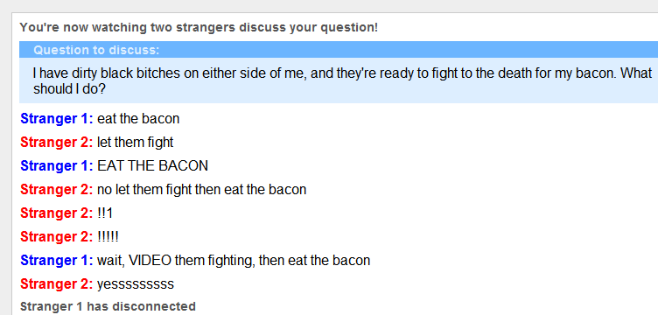Viewport: 658px width, 315px height.
Task: Click the 'Stranger 1 has disconnected' notice
Action: [x=108, y=306]
